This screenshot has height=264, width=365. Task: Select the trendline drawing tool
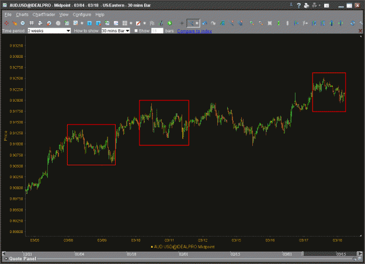pyautogui.click(x=191, y=23)
